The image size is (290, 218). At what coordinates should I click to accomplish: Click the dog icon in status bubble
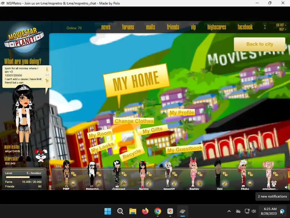(47, 81)
